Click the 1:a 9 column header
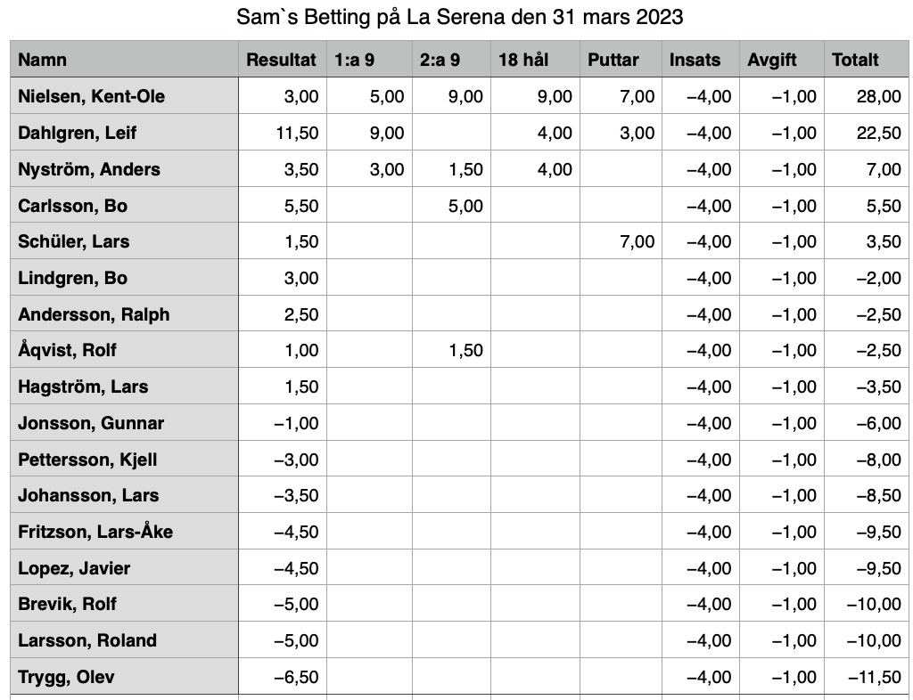The width and height of the screenshot is (913, 700). coord(370,60)
